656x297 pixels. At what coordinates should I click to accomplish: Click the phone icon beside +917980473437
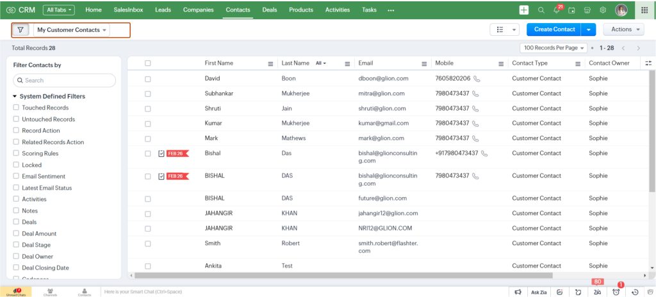[x=484, y=154]
